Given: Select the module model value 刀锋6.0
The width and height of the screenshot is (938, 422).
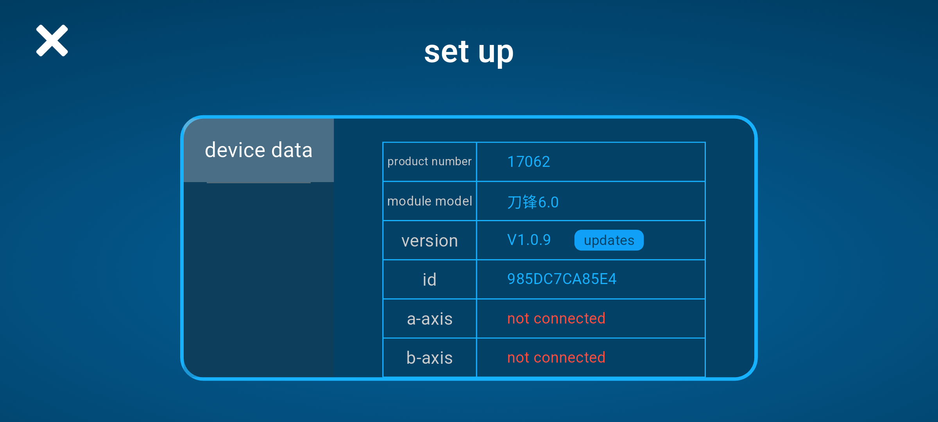Looking at the screenshot, I should pyautogui.click(x=533, y=202).
